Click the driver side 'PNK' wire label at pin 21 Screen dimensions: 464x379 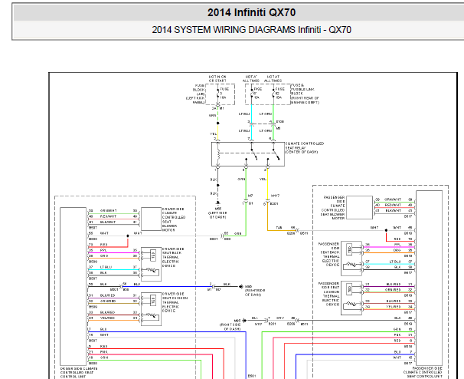(103, 352)
